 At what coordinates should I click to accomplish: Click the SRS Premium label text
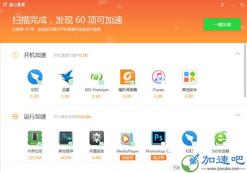(97, 90)
